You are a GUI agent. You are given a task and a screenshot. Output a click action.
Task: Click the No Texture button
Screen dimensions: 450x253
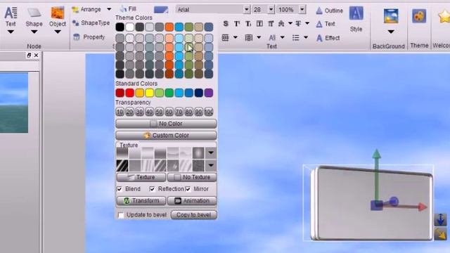click(x=192, y=177)
